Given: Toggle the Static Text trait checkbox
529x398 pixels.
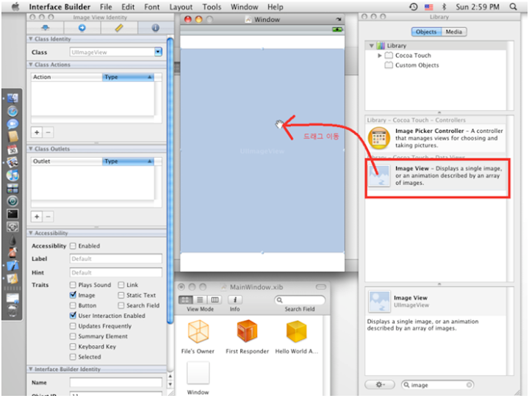Looking at the screenshot, I should click(120, 295).
